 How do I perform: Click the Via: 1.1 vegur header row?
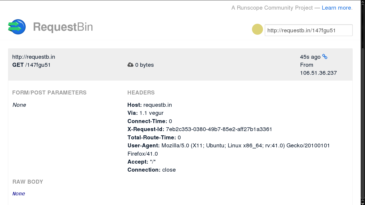pos(145,113)
